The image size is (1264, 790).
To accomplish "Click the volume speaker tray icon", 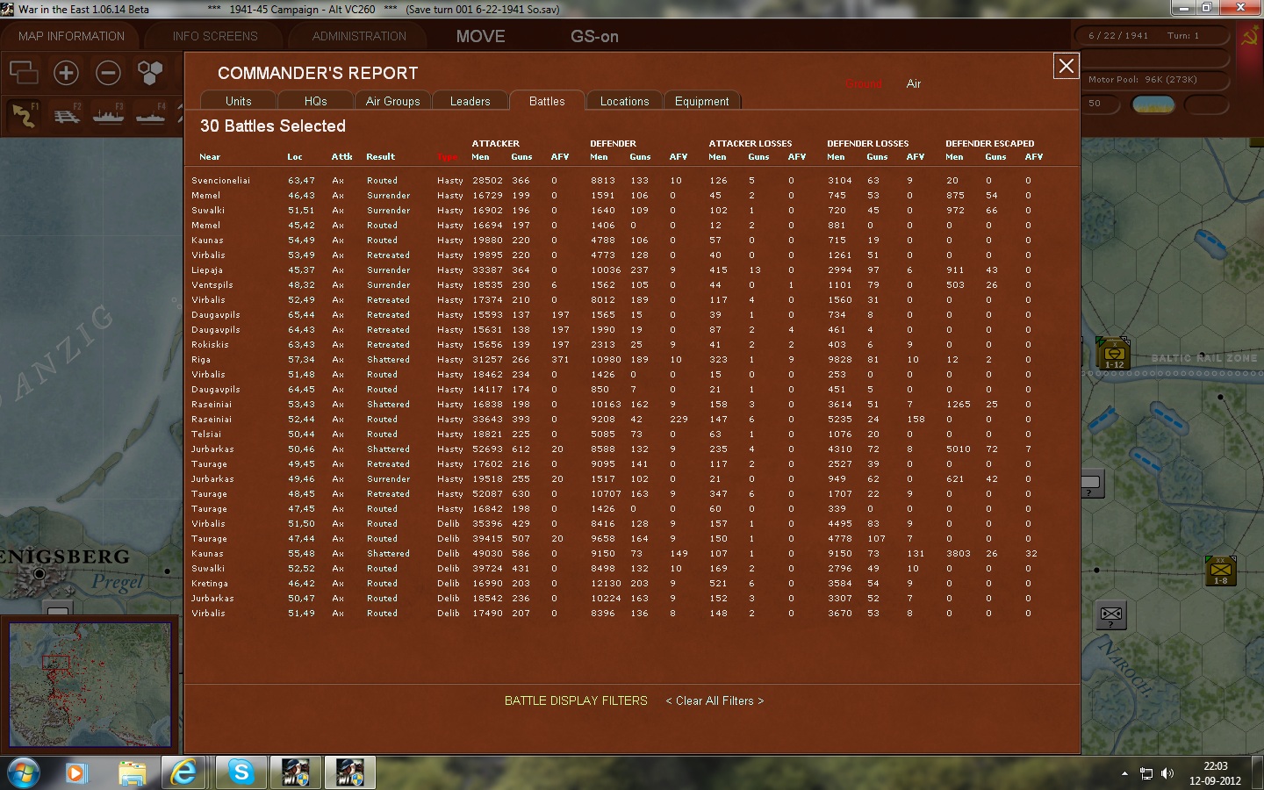I will click(x=1167, y=773).
